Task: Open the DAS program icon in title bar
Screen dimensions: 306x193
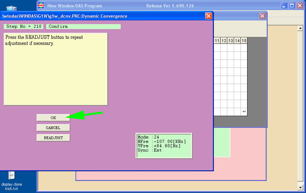Action: pyautogui.click(x=41, y=5)
